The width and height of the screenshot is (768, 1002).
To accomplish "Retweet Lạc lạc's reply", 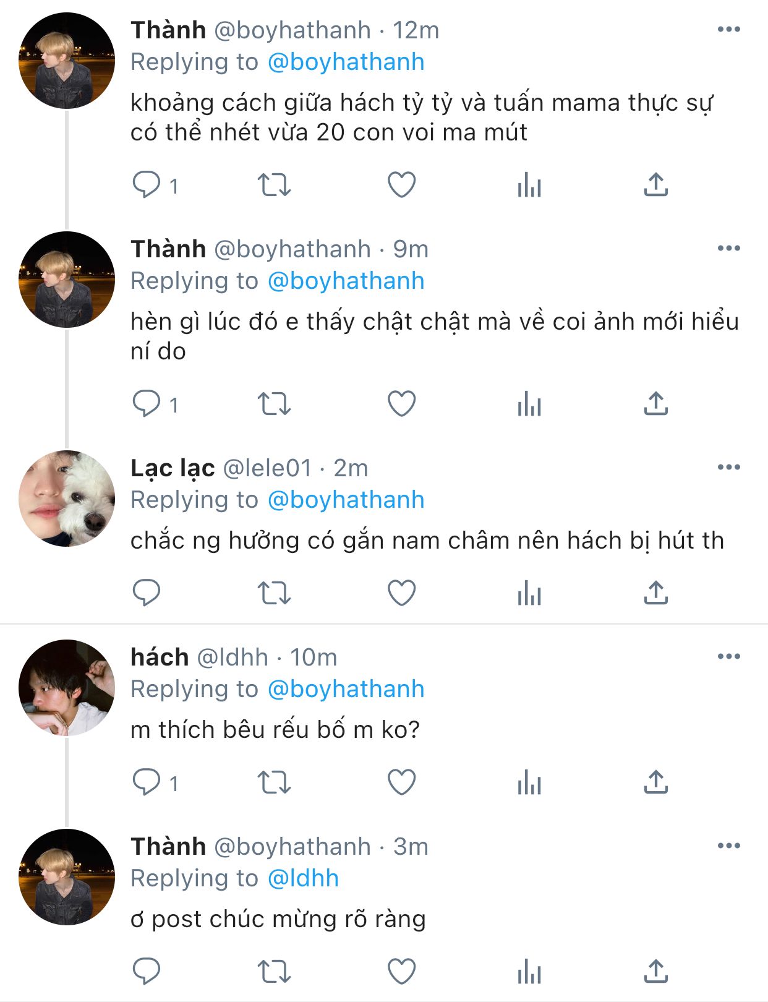I will click(x=274, y=593).
